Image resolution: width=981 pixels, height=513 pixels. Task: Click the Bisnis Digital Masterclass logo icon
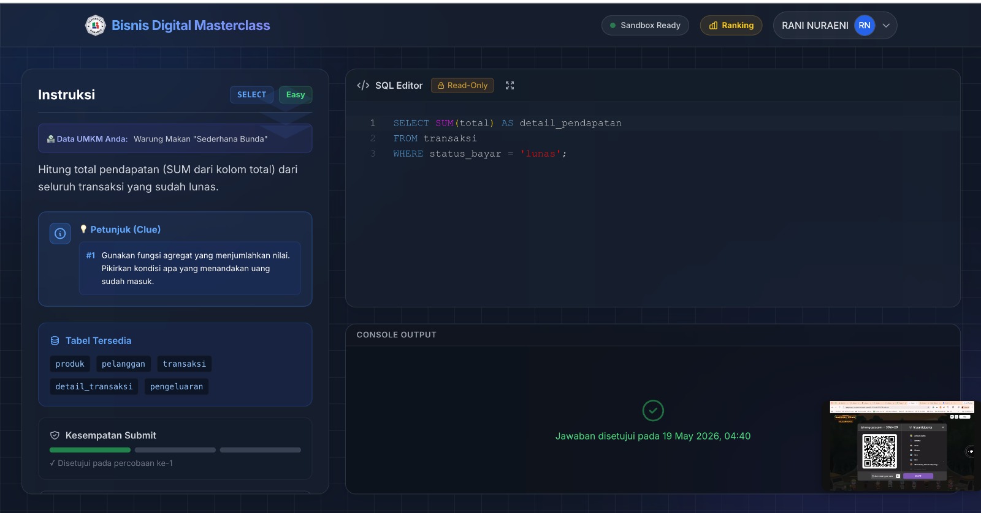click(95, 25)
